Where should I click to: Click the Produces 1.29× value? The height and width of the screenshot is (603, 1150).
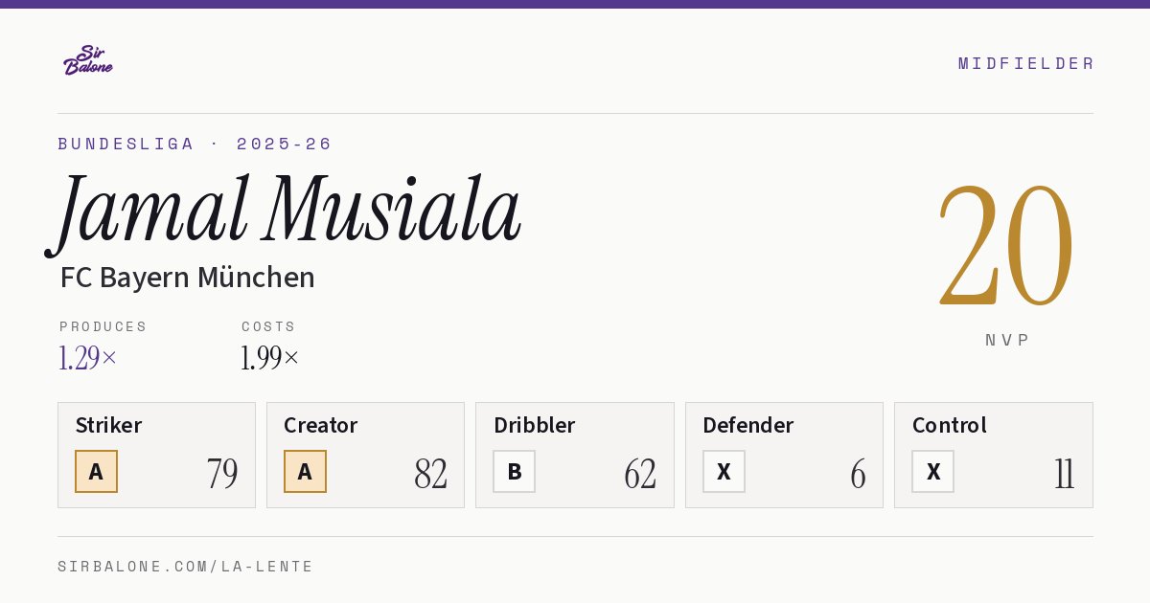pyautogui.click(x=87, y=358)
